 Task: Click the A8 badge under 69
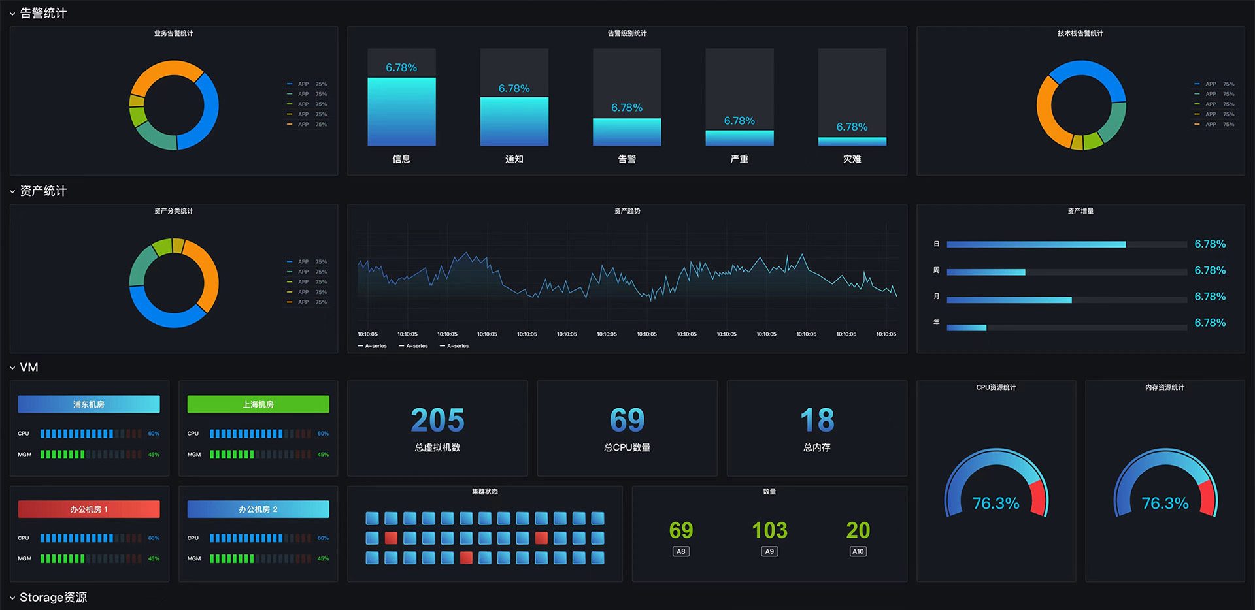680,552
